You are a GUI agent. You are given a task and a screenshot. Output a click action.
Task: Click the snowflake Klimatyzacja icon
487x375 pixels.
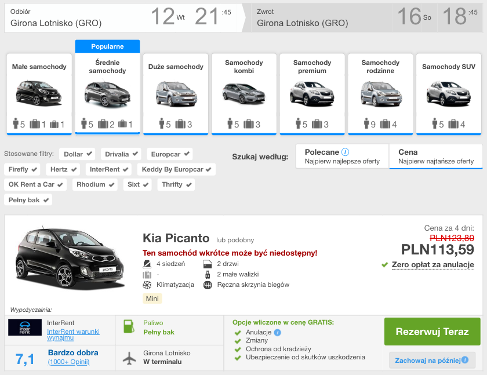pos(147,285)
